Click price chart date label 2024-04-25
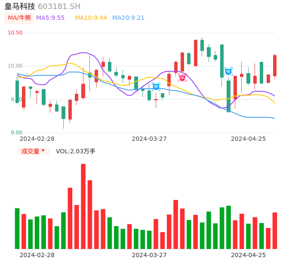This screenshot has width=295, height=261. click(249, 139)
